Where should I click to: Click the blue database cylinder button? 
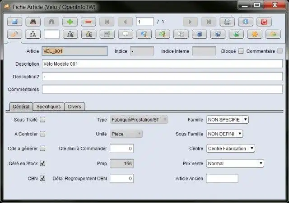pos(200,34)
